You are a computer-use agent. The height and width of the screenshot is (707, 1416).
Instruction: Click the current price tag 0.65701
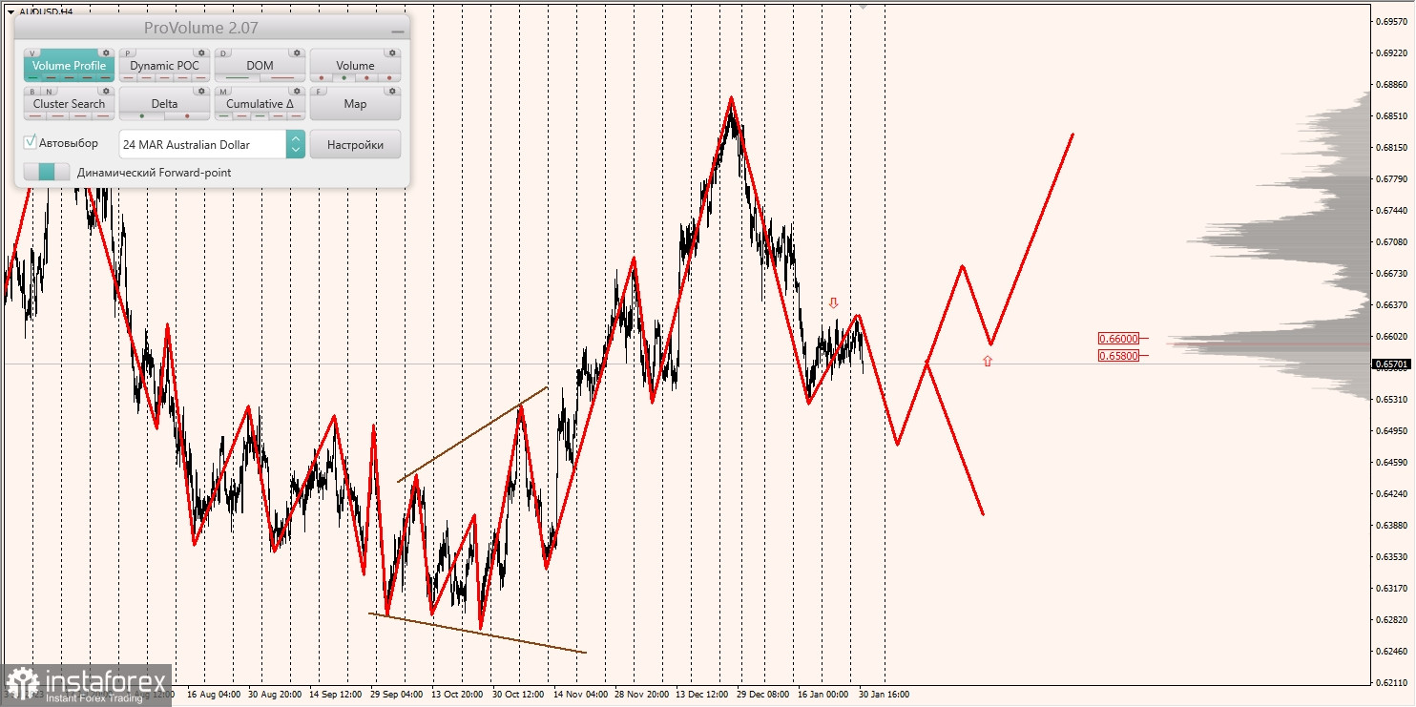[1391, 364]
